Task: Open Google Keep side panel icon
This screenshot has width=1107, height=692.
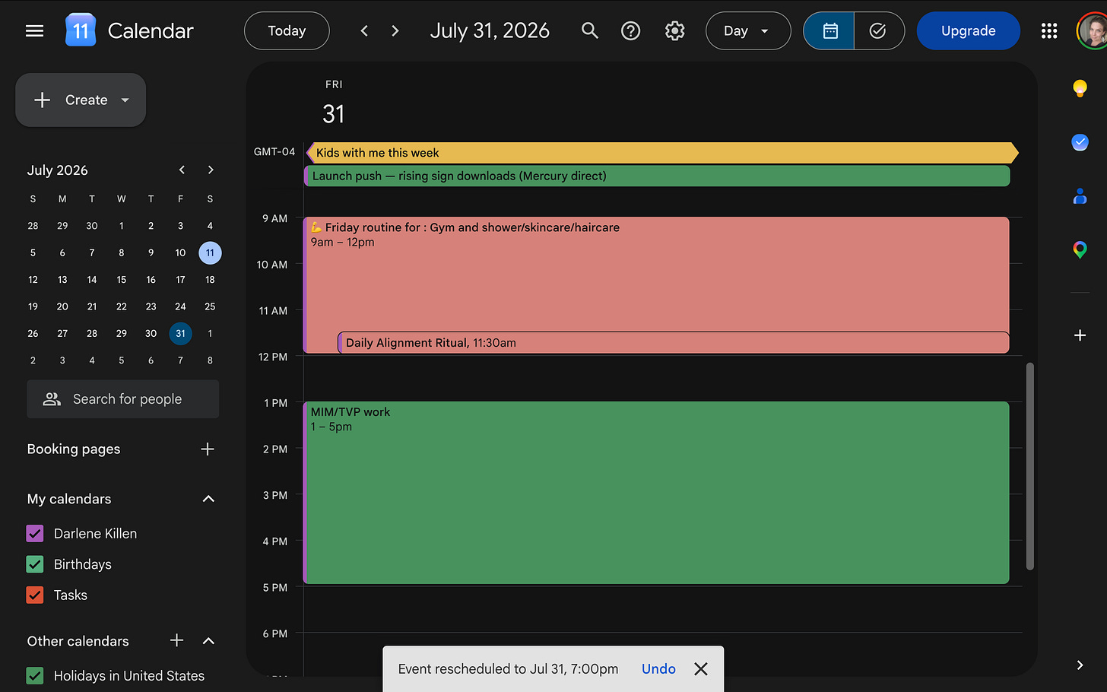Action: (x=1080, y=88)
